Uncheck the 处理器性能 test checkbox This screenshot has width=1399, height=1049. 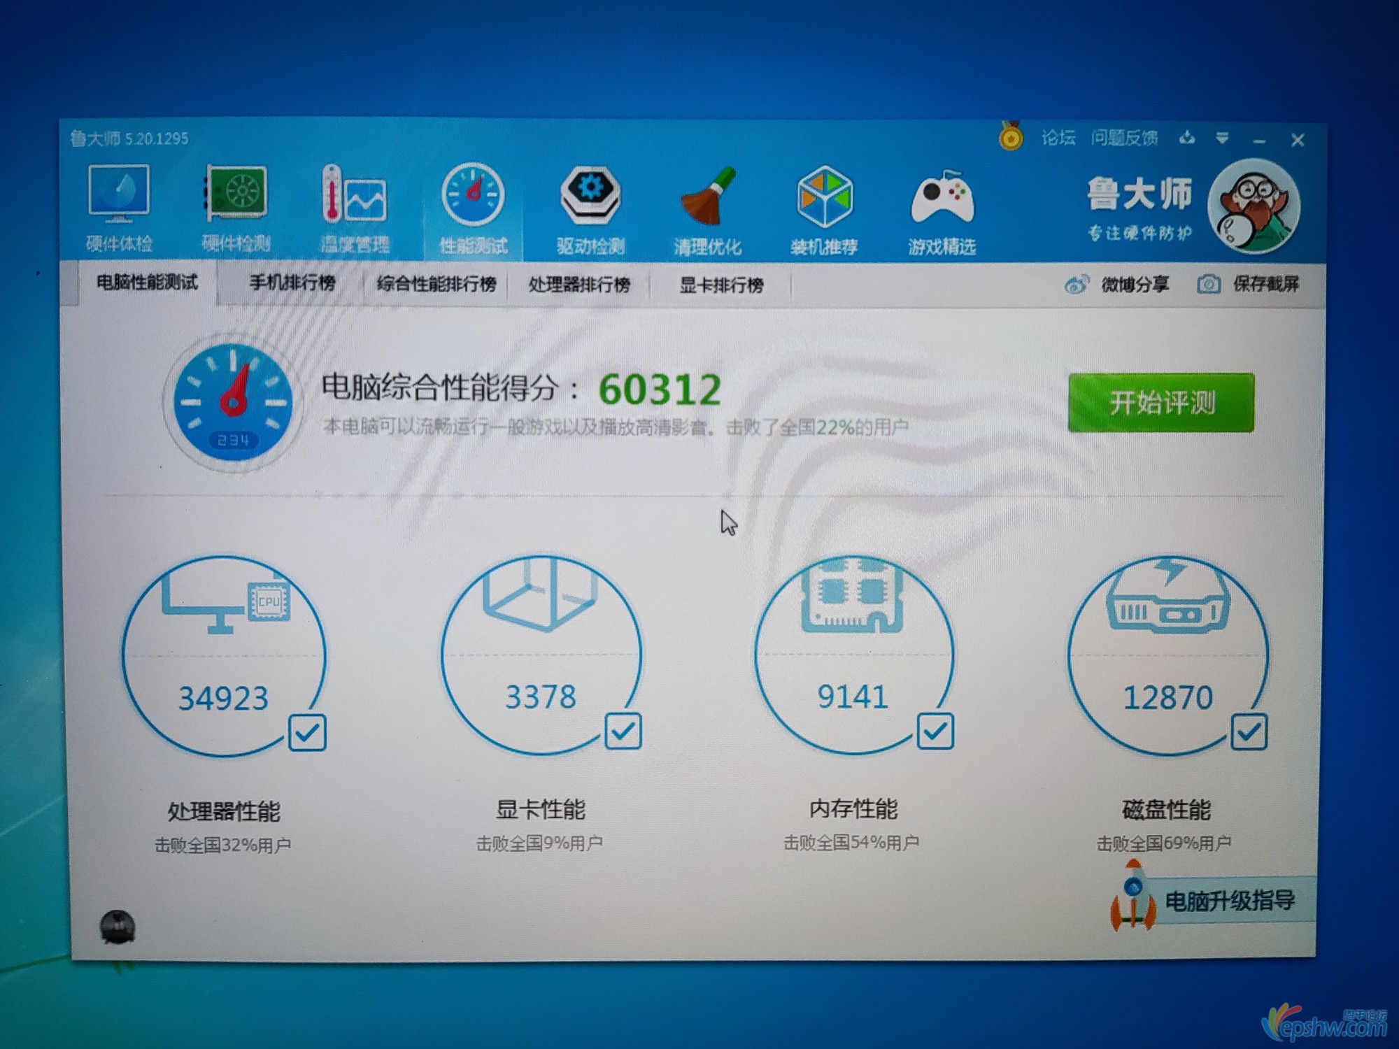[307, 733]
